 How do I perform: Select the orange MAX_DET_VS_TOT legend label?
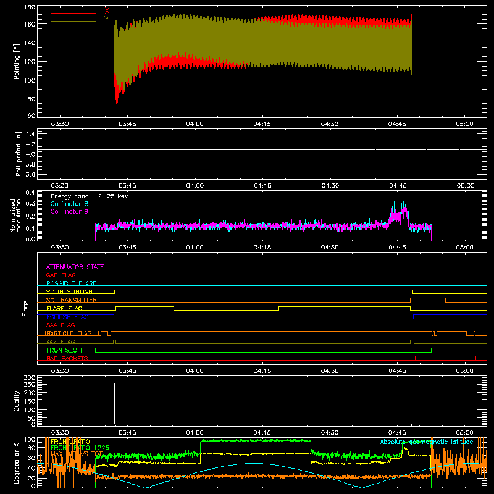(x=77, y=454)
